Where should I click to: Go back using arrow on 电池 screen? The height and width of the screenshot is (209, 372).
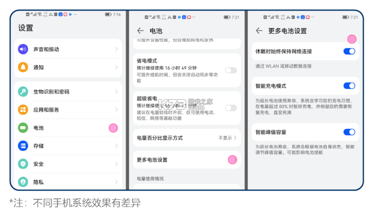(140, 31)
